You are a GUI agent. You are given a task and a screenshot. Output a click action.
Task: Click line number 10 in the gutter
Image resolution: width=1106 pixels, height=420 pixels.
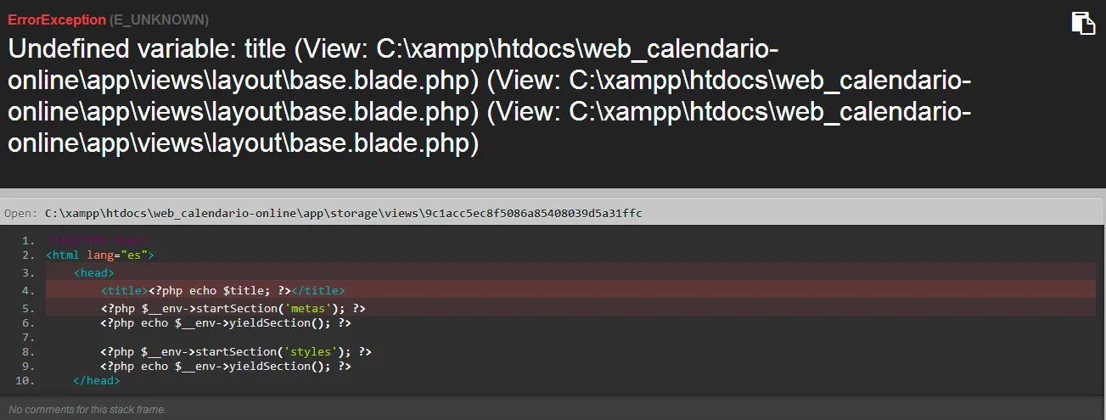click(x=26, y=381)
